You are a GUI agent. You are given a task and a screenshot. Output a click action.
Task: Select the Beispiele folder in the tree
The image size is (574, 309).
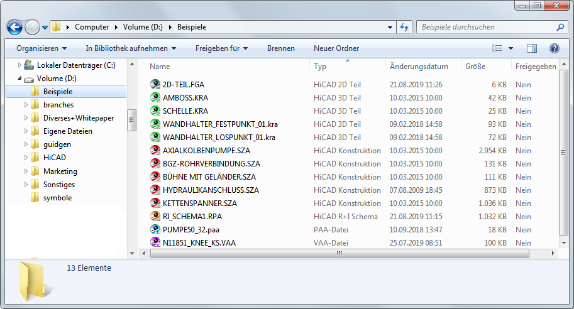pyautogui.click(x=66, y=92)
